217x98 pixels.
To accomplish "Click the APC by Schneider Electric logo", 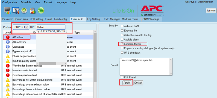I will (152, 11).
